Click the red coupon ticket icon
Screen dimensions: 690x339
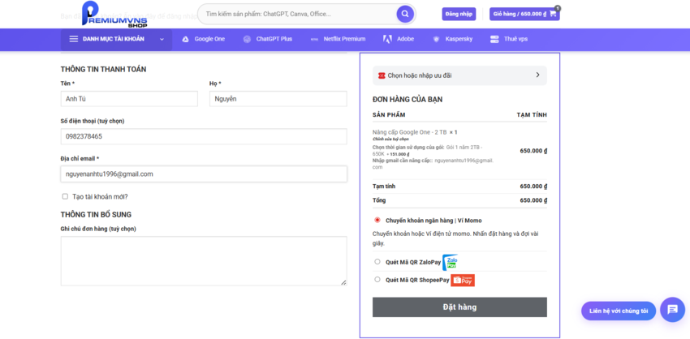pyautogui.click(x=382, y=75)
